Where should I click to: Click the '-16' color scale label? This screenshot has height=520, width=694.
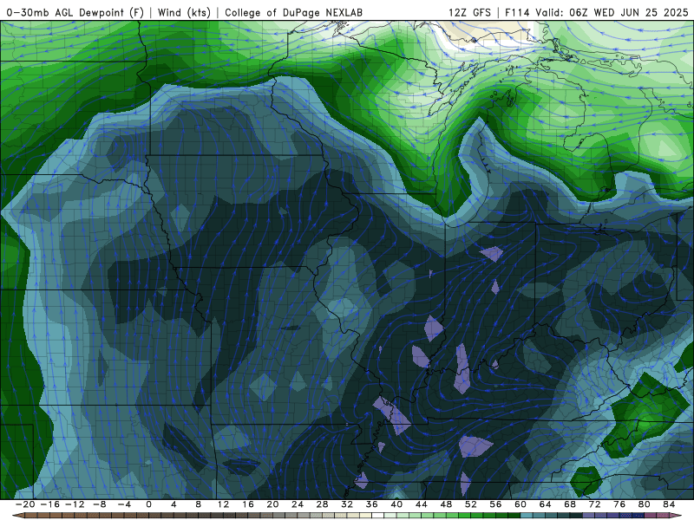[49, 504]
